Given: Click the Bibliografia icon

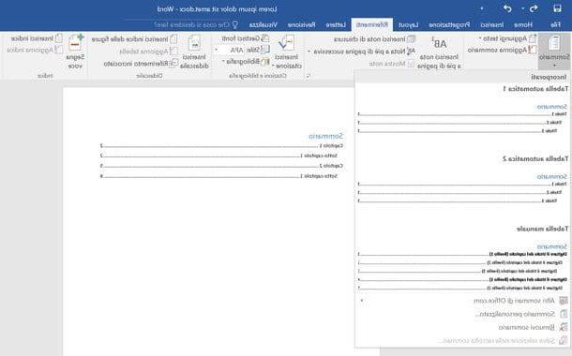Looking at the screenshot, I should 265,62.
